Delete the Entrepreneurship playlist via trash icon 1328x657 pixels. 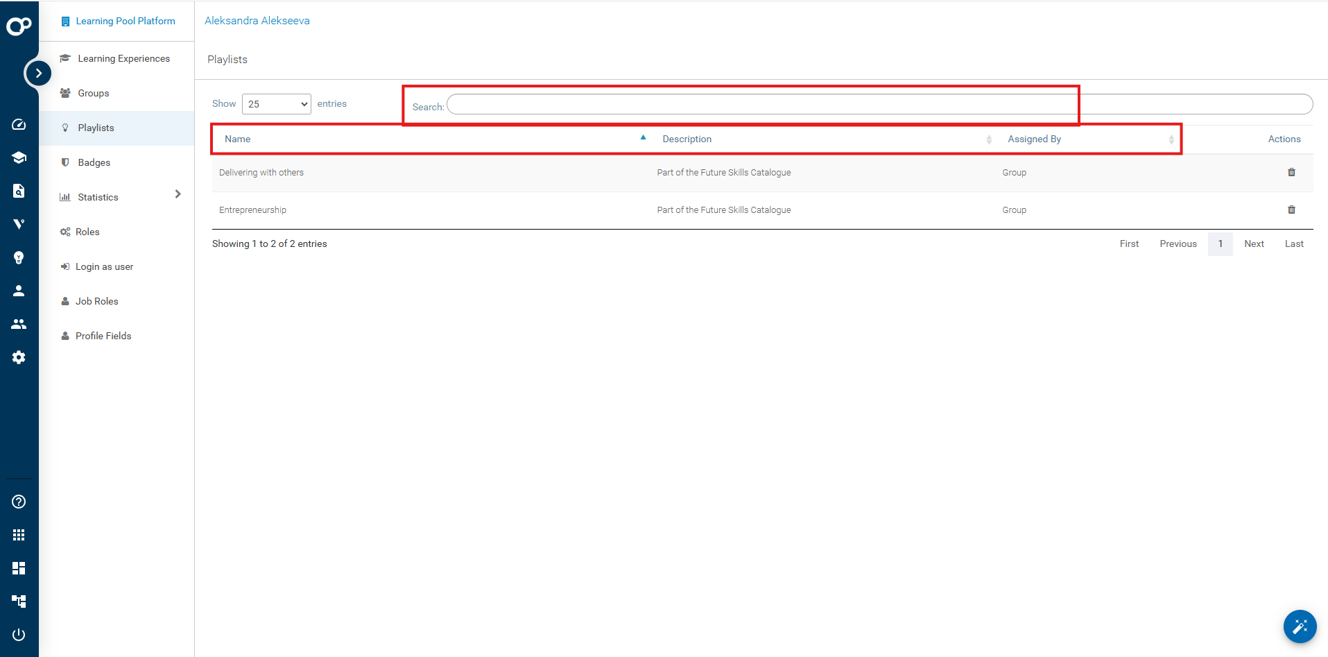pos(1291,210)
